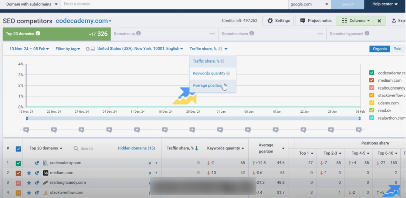Screen dimensions: 406x198
Task: Add a note at the 05 Feb marker
Action: point(359,130)
